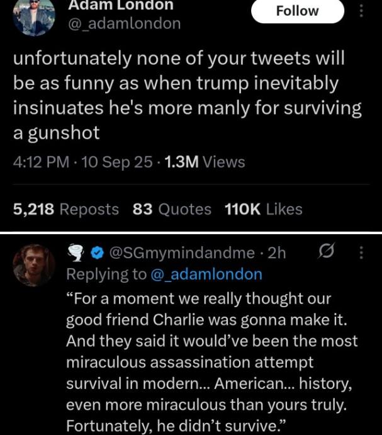
Task: Open the reply text quoting "our good friend Charlie"
Action: tap(211, 361)
